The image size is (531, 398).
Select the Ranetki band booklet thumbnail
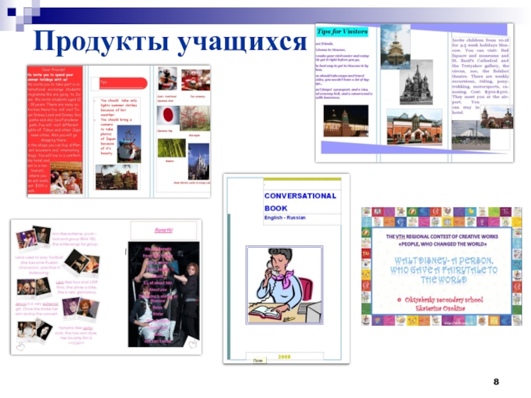click(x=106, y=287)
